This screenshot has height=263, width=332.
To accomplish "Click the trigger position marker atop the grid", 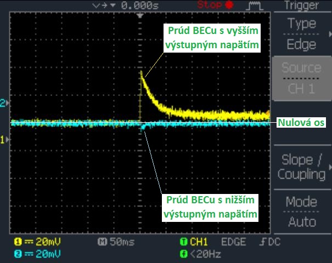I will pos(142,16).
